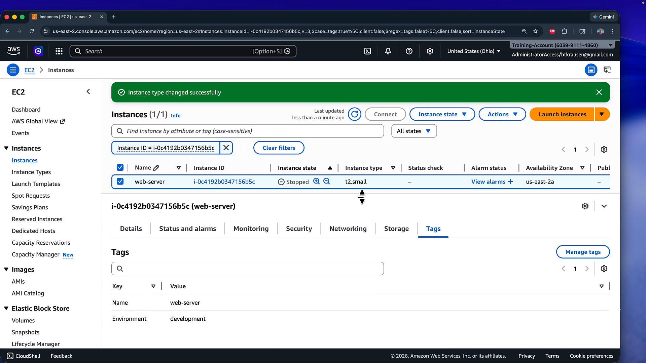Focus the top AWS Search bar

(183, 51)
